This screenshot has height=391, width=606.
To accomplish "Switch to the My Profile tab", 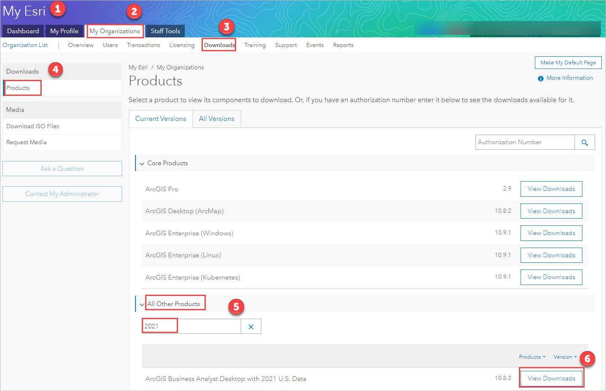I will 64,31.
